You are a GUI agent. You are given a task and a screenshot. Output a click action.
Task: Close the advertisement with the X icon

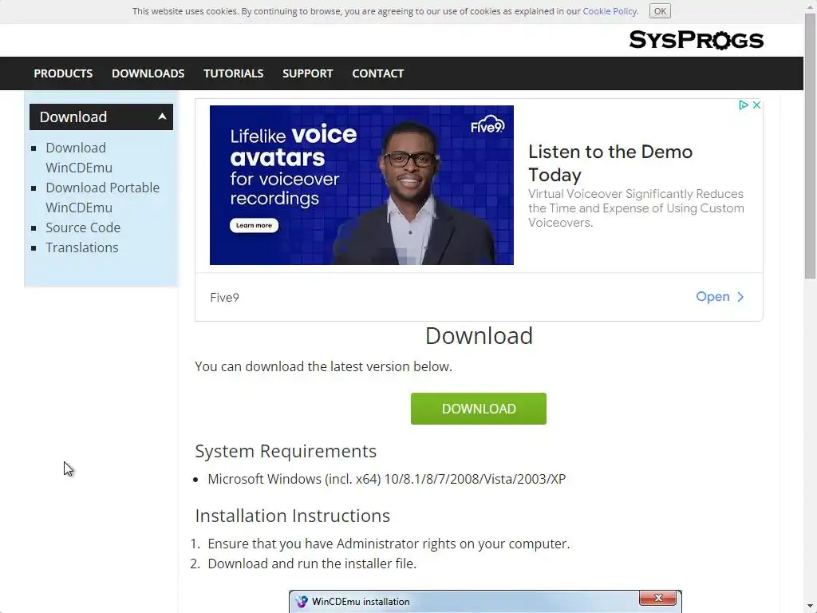pos(756,105)
